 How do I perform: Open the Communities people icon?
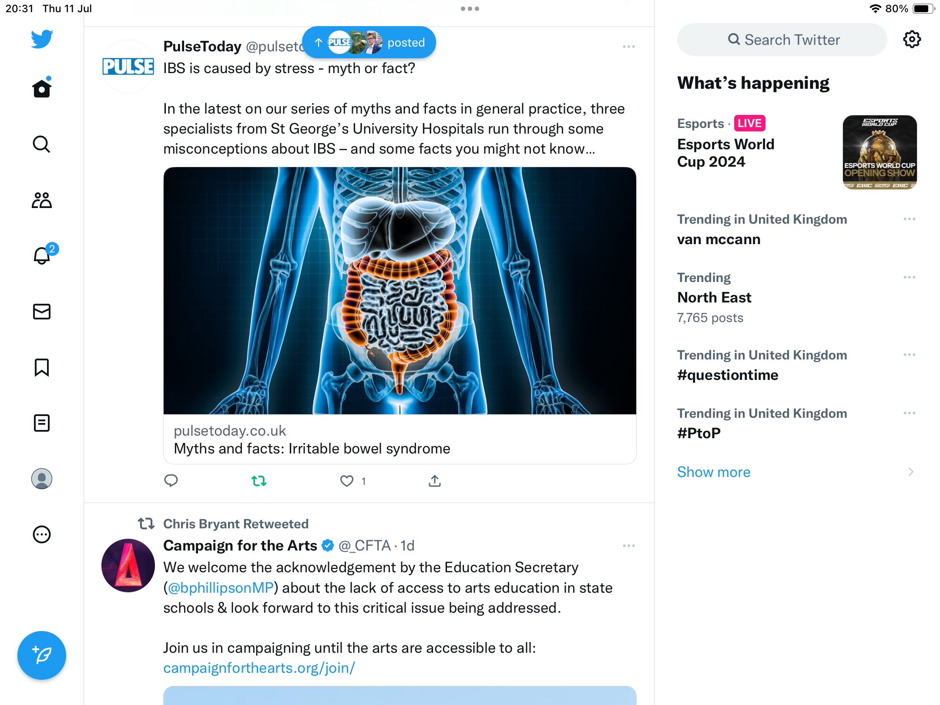tap(42, 200)
